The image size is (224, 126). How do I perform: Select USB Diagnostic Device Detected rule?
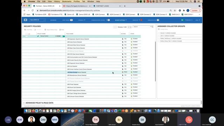point(76,63)
